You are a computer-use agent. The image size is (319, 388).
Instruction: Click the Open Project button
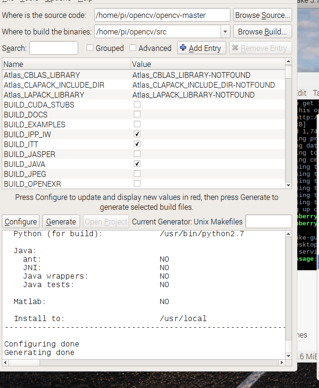pos(106,222)
